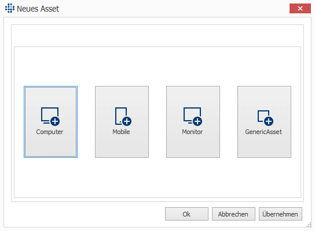Confirm with the Ok button
This screenshot has height=231, width=315.
[186, 214]
